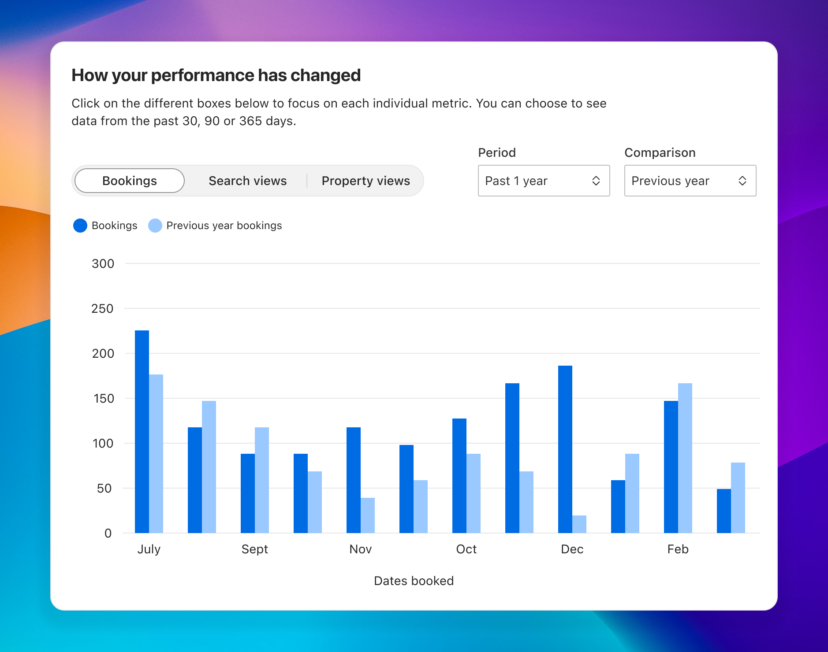Click the "Comparison" field label
Screen dimensions: 828x652
click(x=660, y=152)
